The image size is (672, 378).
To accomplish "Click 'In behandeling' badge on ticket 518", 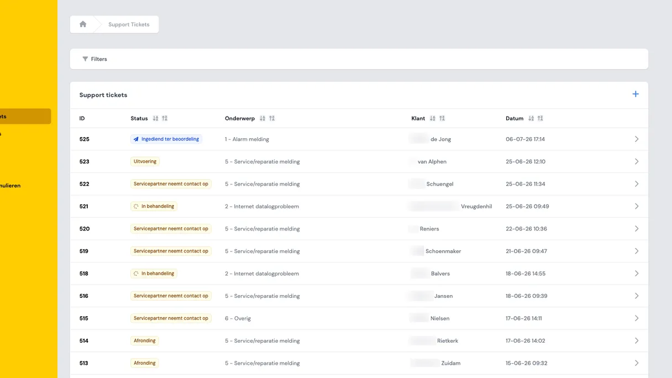I will coord(154,274).
